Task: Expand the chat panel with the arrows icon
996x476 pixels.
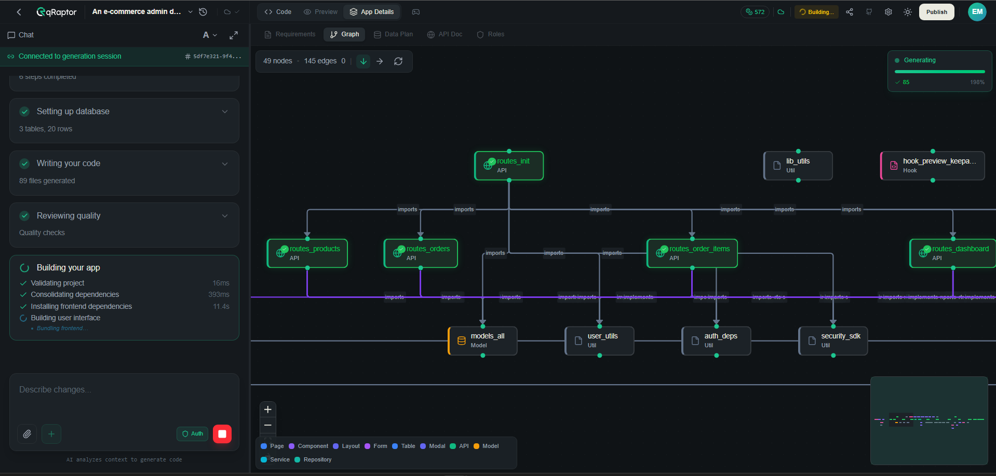Action: coord(234,35)
